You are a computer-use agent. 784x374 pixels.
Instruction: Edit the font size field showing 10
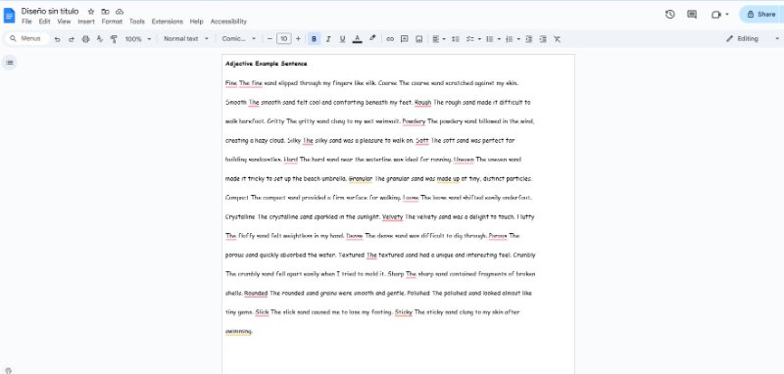pyautogui.click(x=284, y=38)
